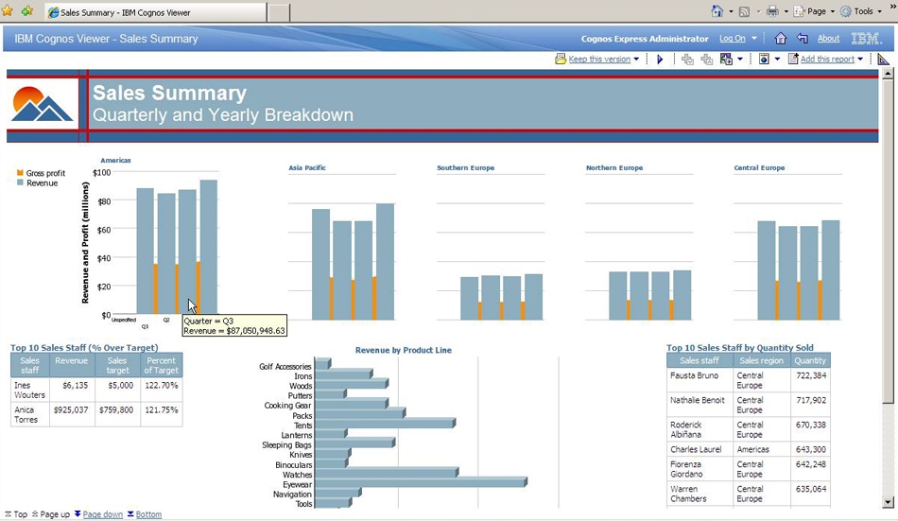This screenshot has width=898, height=521.
Task: Expand the Keep this version dropdown arrow
Action: click(x=636, y=59)
